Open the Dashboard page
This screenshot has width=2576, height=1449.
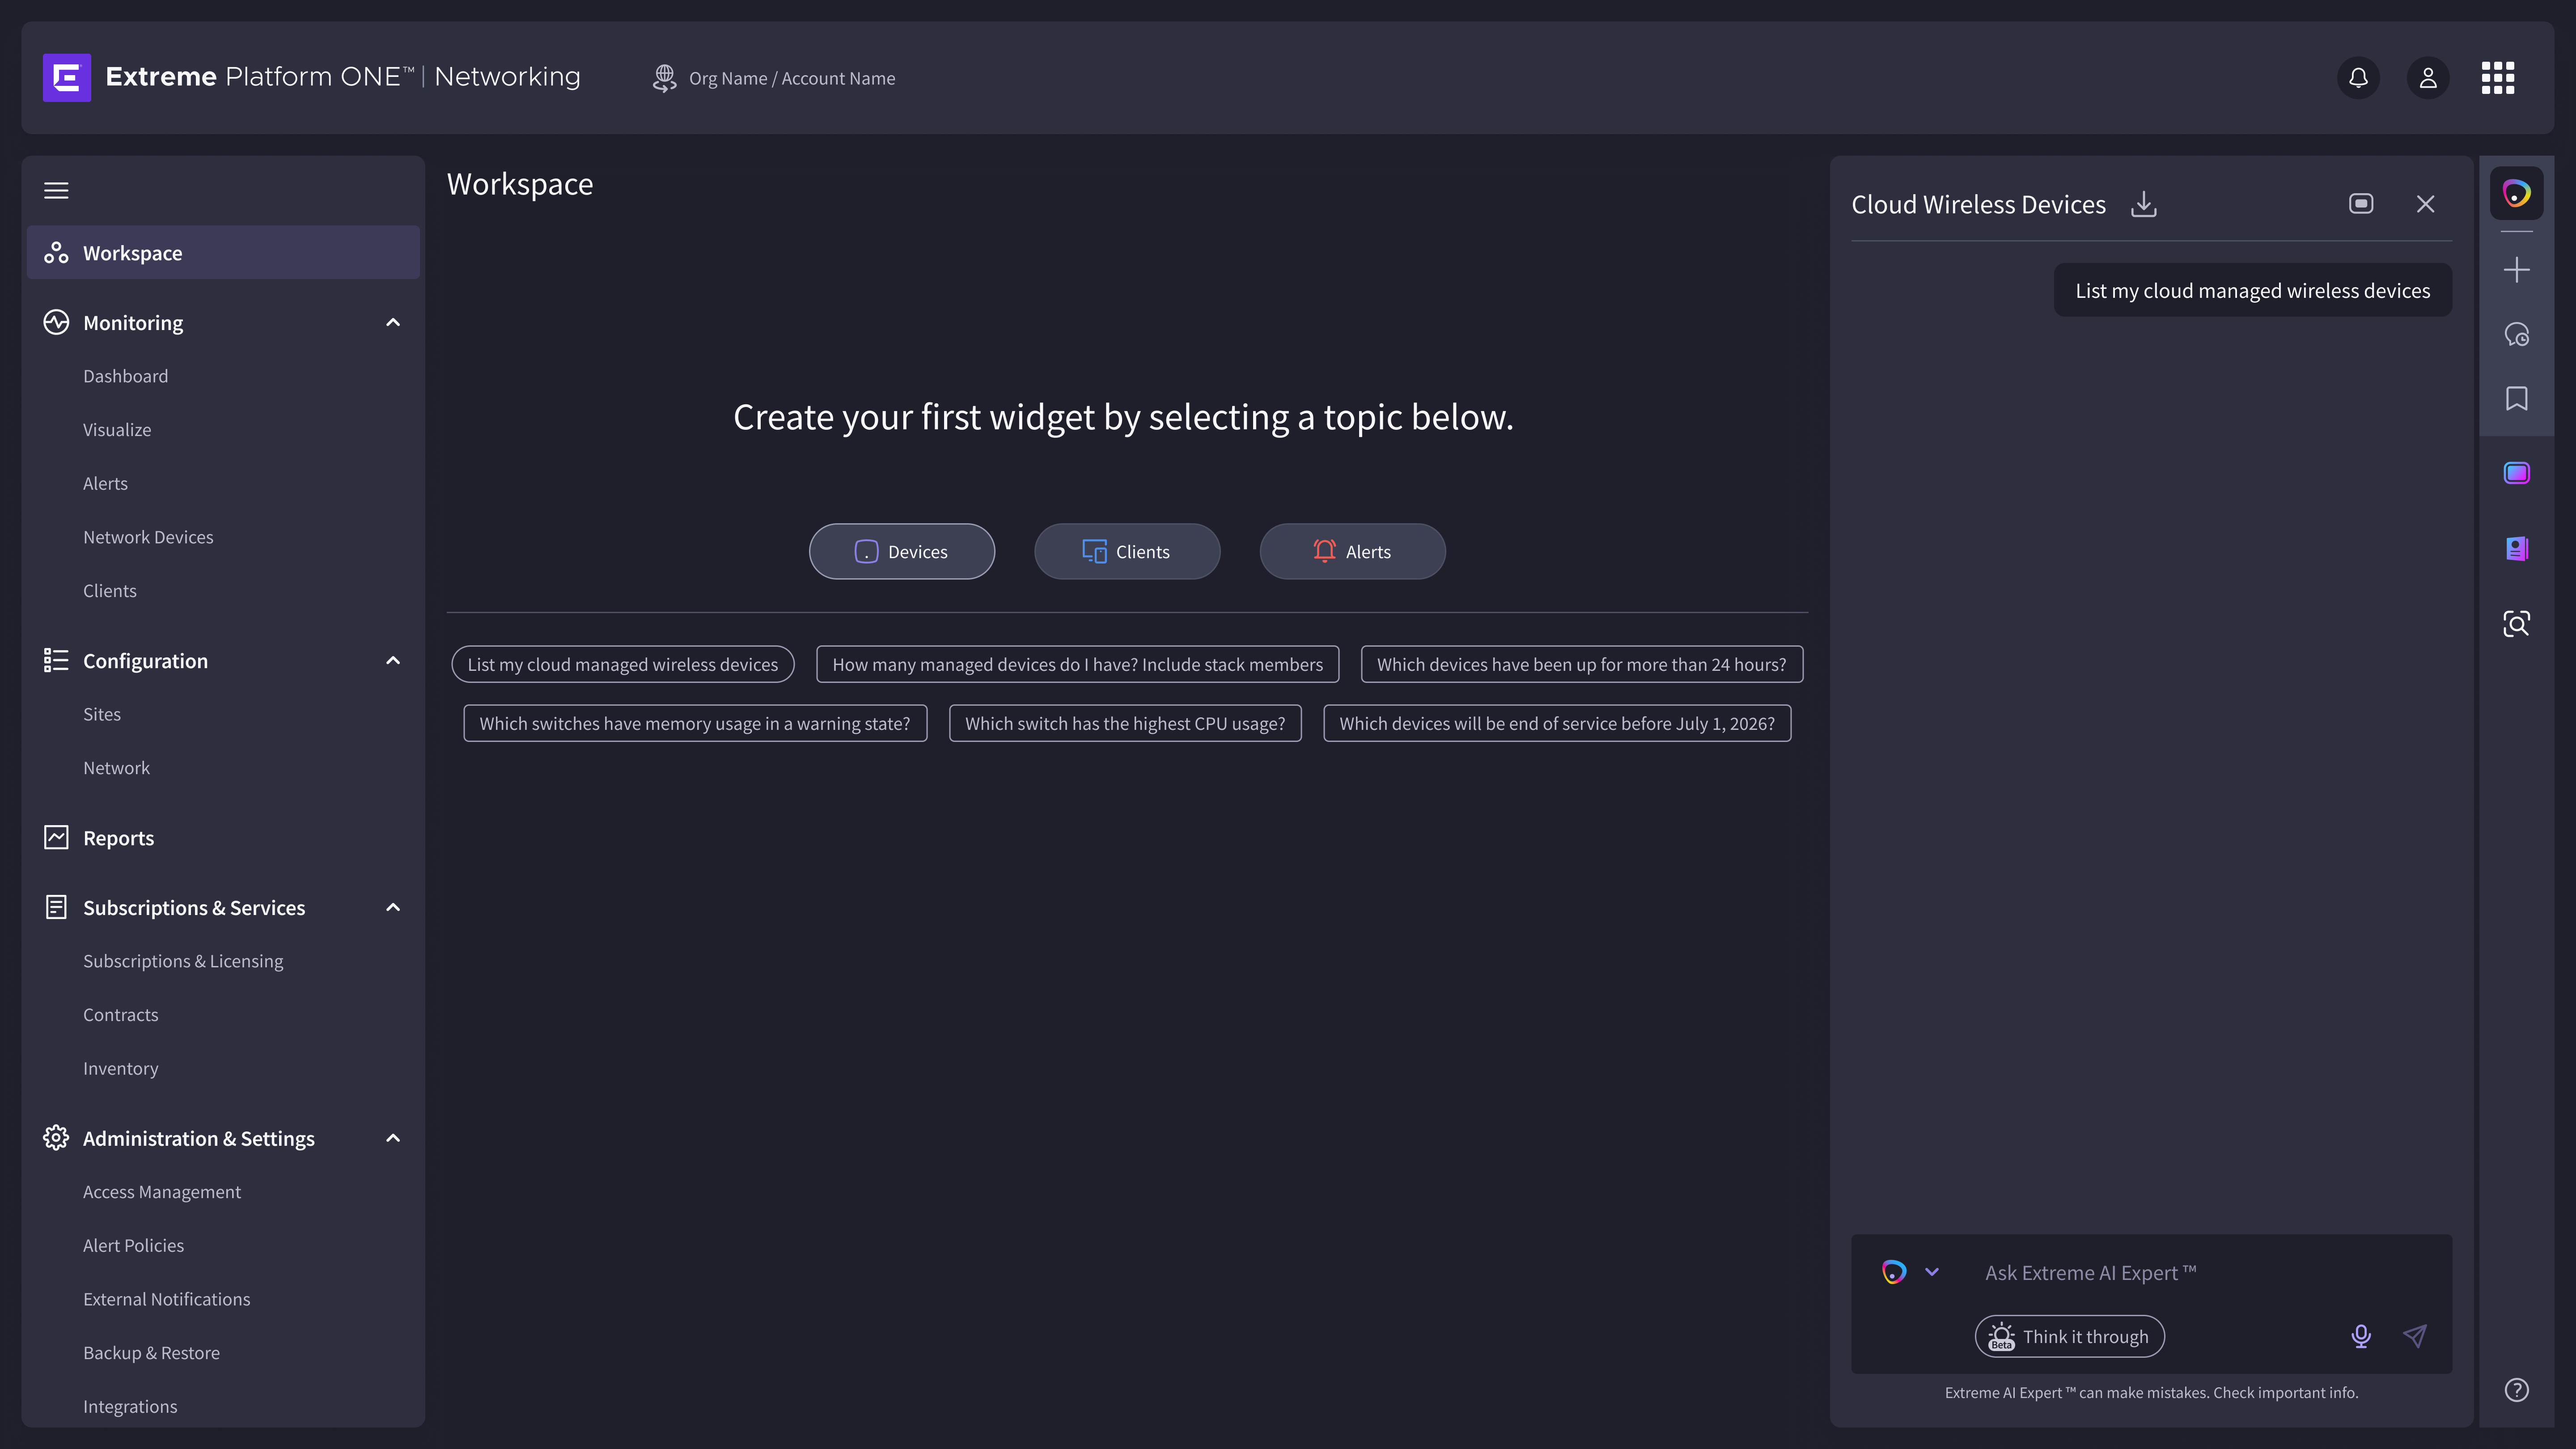(126, 376)
